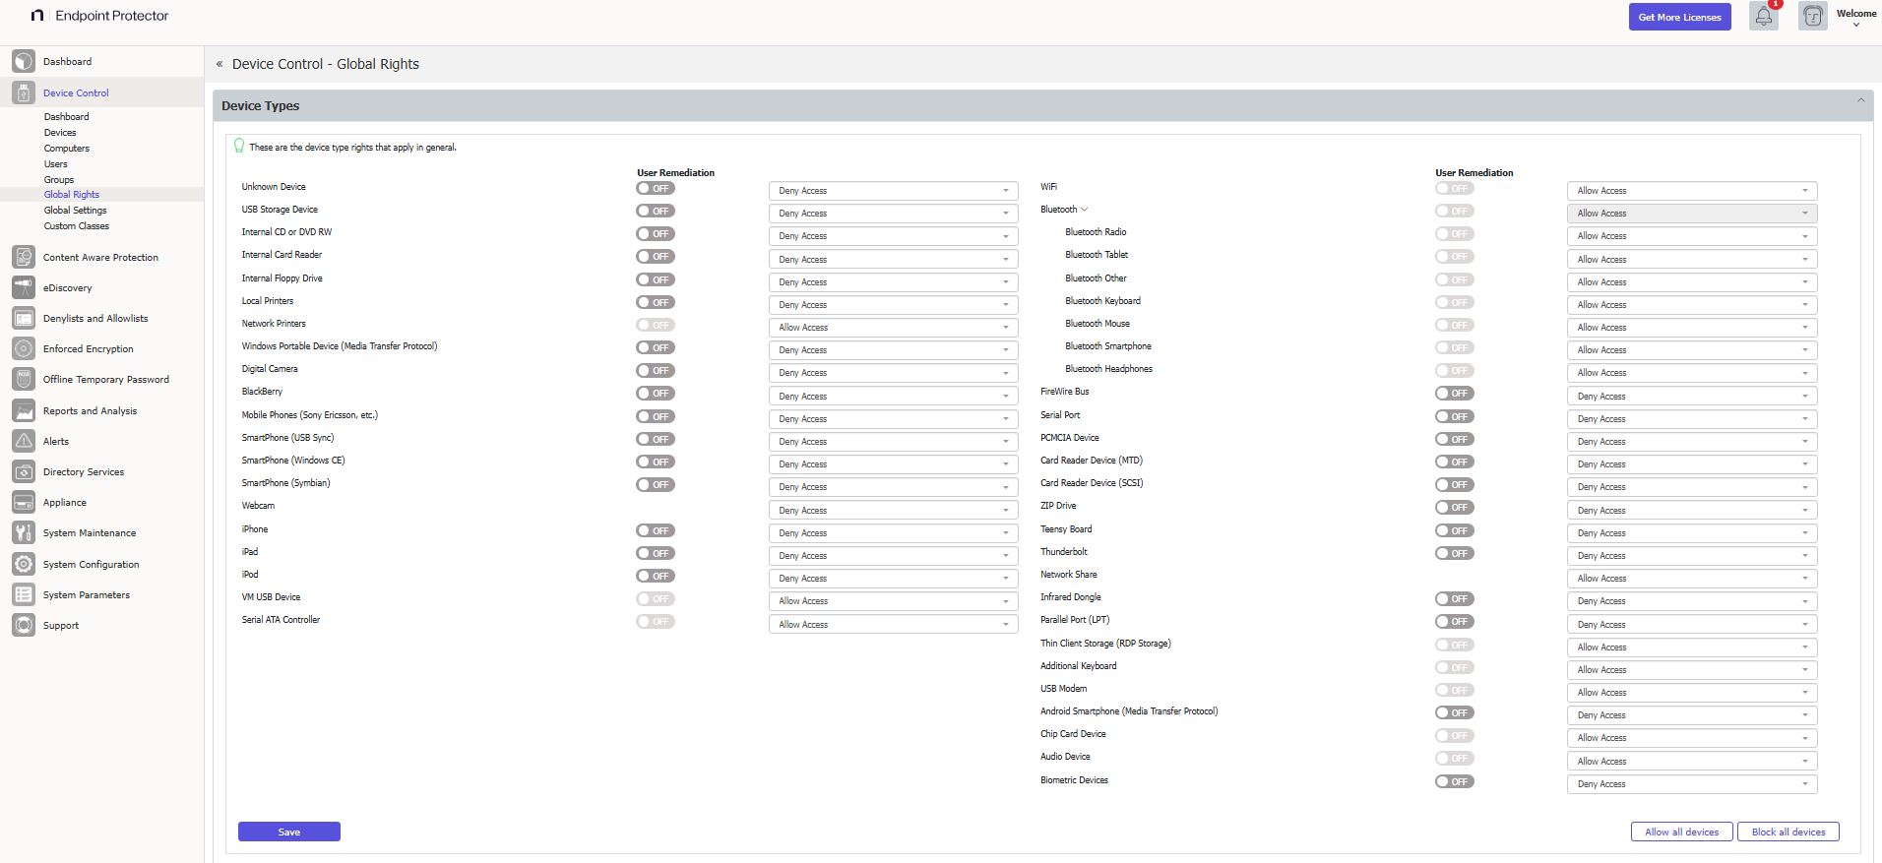Viewport: 1882px width, 863px height.
Task: Click the Device Control sidebar icon
Action: [x=24, y=92]
